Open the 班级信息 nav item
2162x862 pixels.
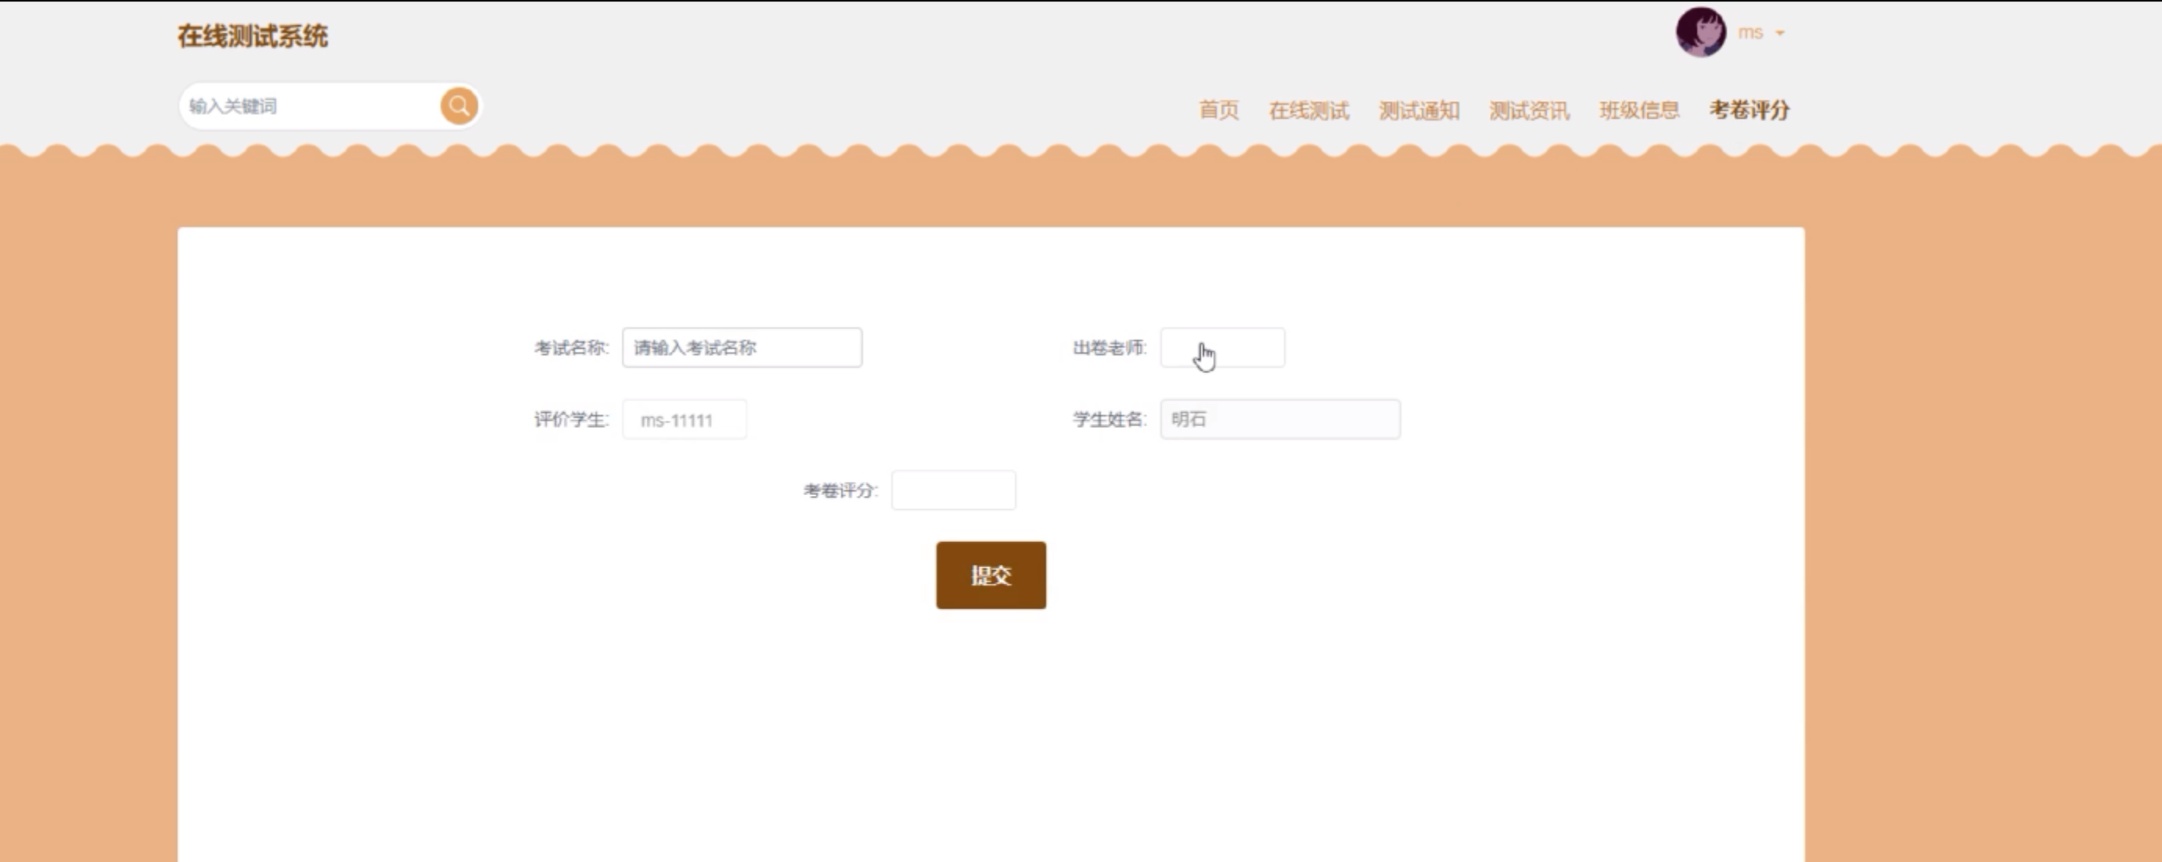click(x=1639, y=110)
